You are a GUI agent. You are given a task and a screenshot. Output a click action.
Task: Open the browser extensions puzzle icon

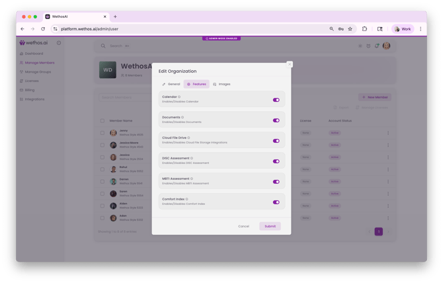click(x=364, y=29)
